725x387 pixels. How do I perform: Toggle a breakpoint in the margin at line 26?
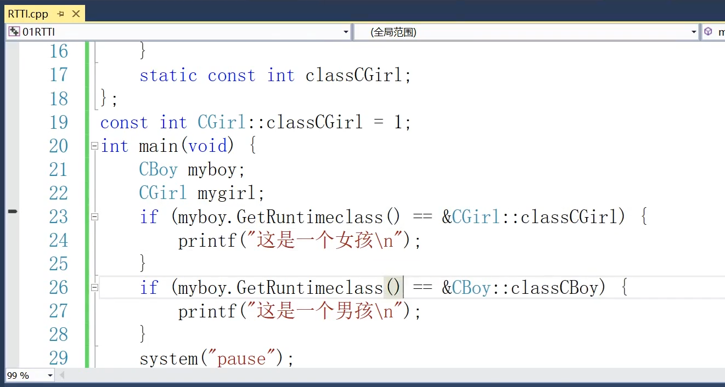(13, 287)
